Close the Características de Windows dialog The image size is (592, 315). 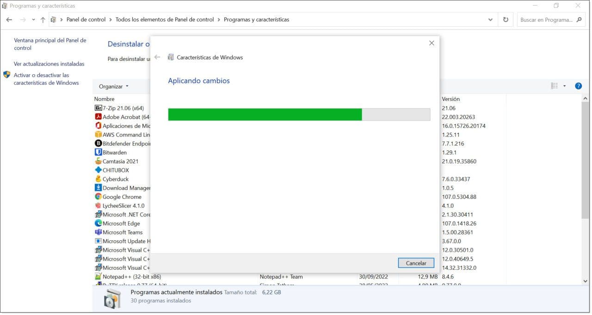tap(432, 43)
